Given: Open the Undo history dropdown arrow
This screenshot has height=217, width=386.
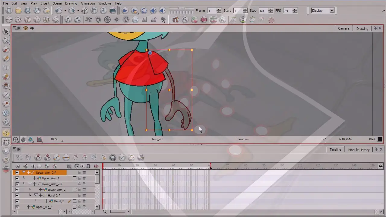Looking at the screenshot, I should (65, 11).
